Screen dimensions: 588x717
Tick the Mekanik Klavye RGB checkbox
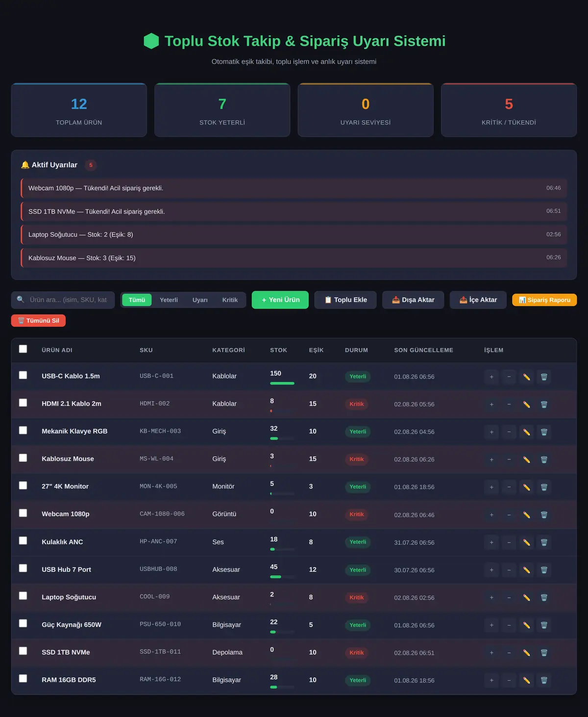[x=23, y=430]
